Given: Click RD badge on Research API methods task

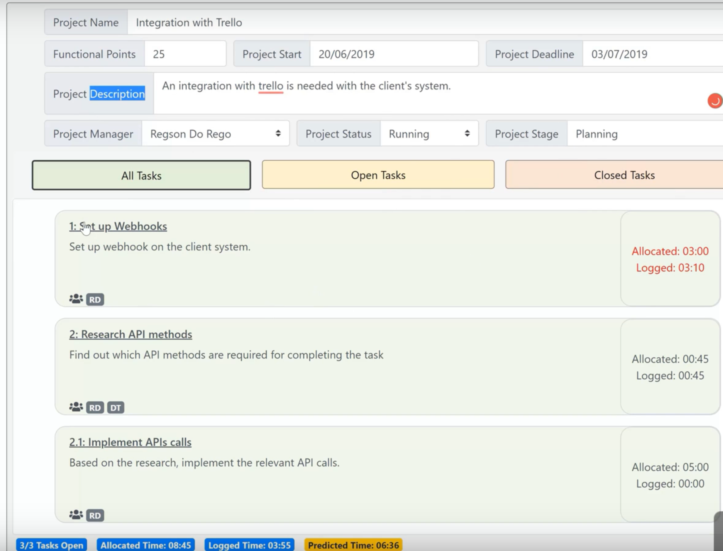Looking at the screenshot, I should tap(95, 408).
